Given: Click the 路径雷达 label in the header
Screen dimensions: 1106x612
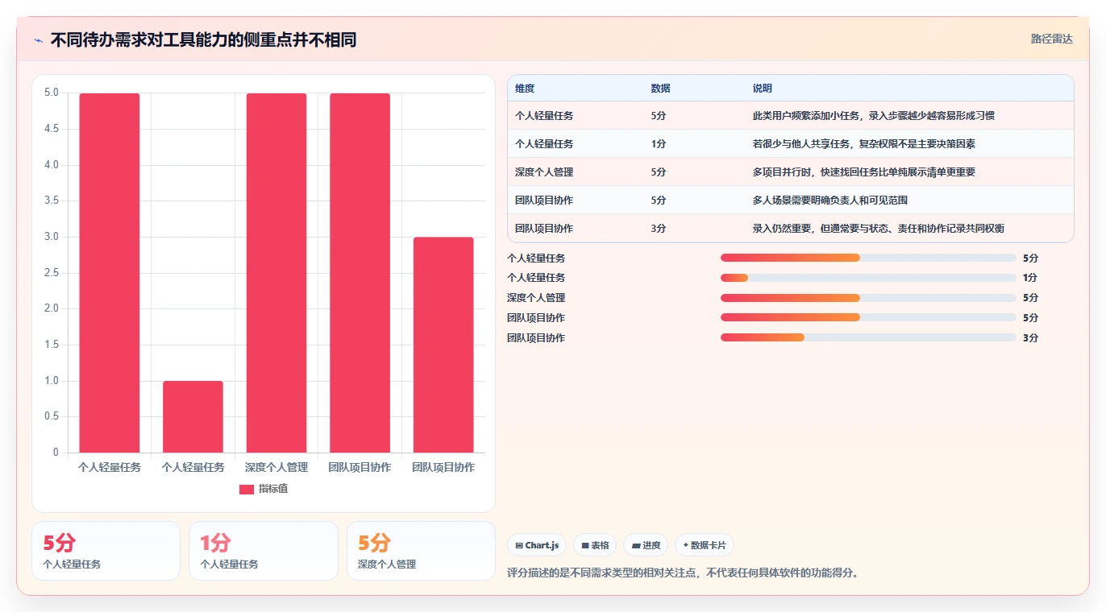Looking at the screenshot, I should click(x=1051, y=39).
